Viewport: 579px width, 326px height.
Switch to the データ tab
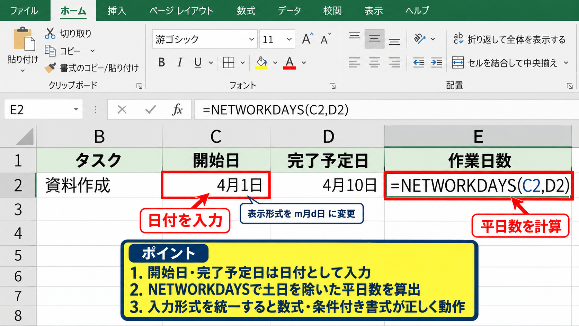tap(289, 11)
